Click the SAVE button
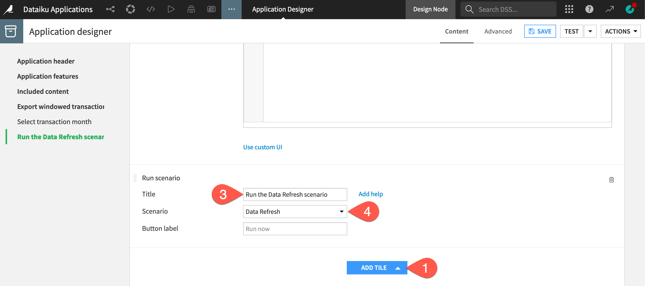645x286 pixels. [x=540, y=31]
